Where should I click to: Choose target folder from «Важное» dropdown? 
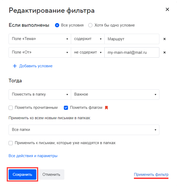click(x=115, y=95)
